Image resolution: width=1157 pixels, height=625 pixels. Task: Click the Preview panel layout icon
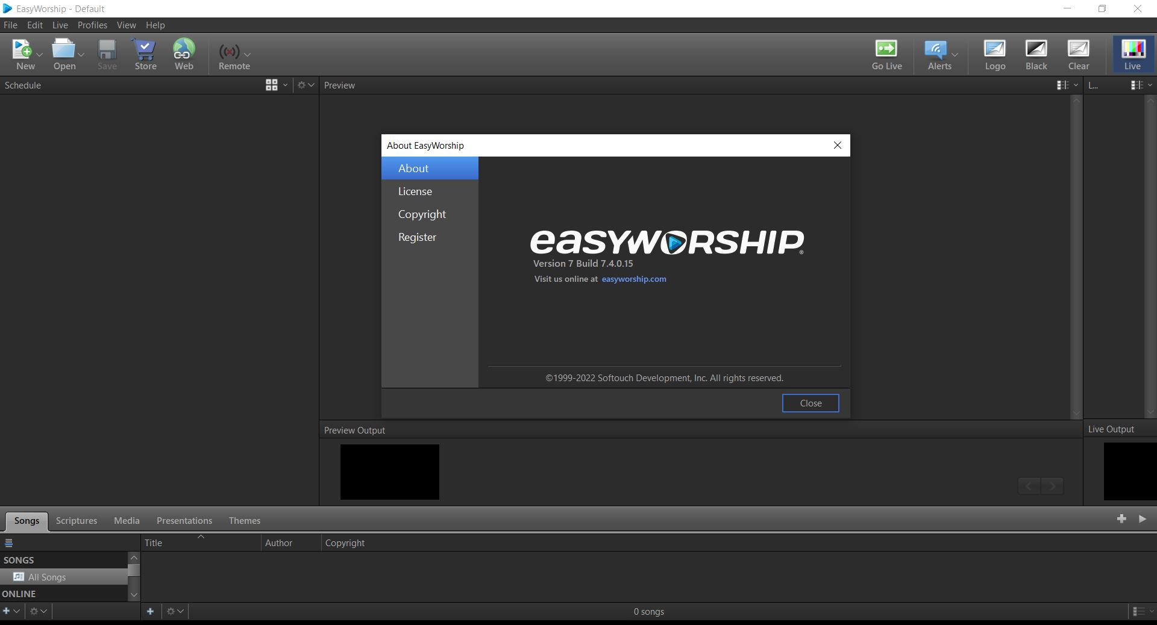[1062, 86]
